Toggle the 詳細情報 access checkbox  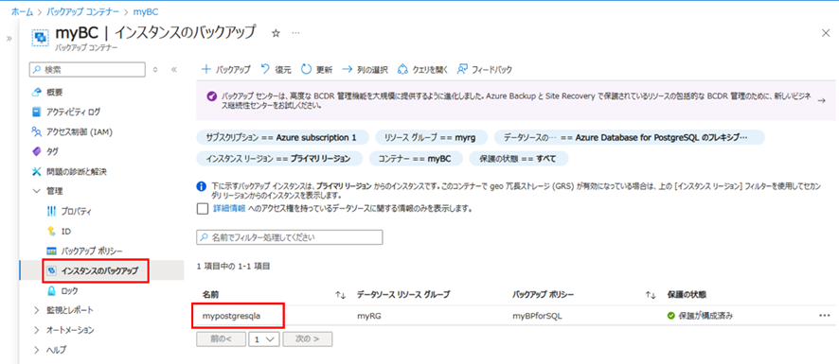(x=203, y=209)
